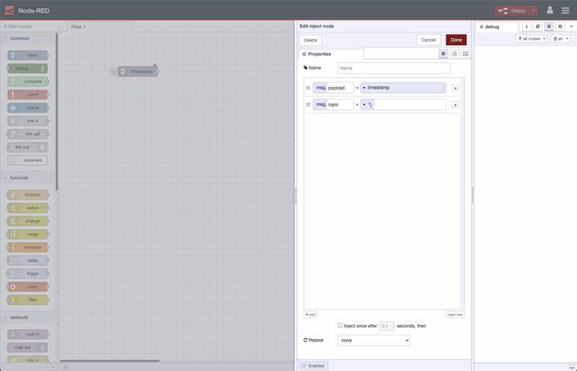
Task: Click the palette vertical scrollbar
Action: (x=57, y=112)
